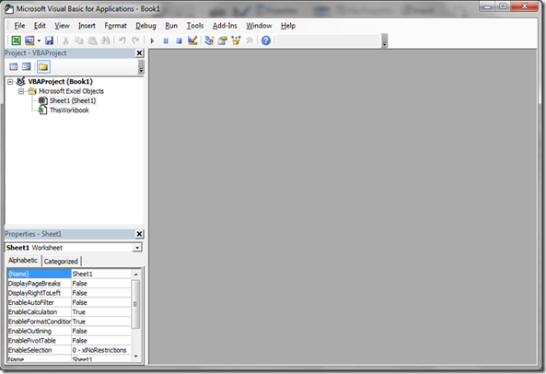Image resolution: width=546 pixels, height=374 pixels.
Task: Click the Redo icon
Action: (135, 41)
